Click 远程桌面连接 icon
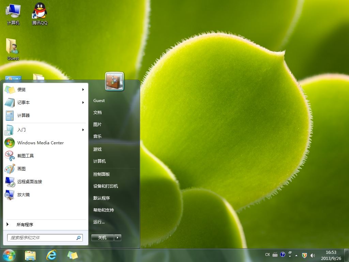The width and height of the screenshot is (349, 262). [x=10, y=181]
